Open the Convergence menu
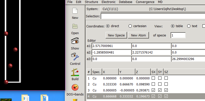 [x=145, y=2]
